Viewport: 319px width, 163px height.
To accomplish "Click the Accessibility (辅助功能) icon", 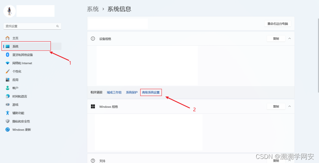I will [7, 113].
